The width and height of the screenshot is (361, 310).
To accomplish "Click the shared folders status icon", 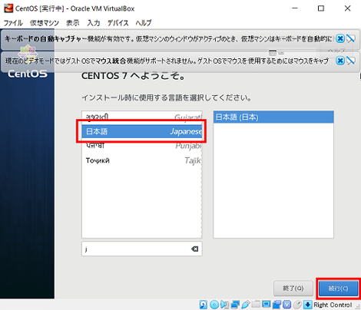I will [256, 305].
